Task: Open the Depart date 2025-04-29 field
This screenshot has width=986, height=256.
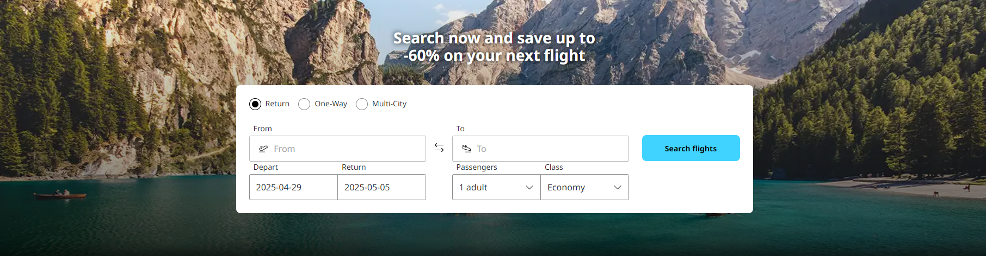Action: coord(293,187)
